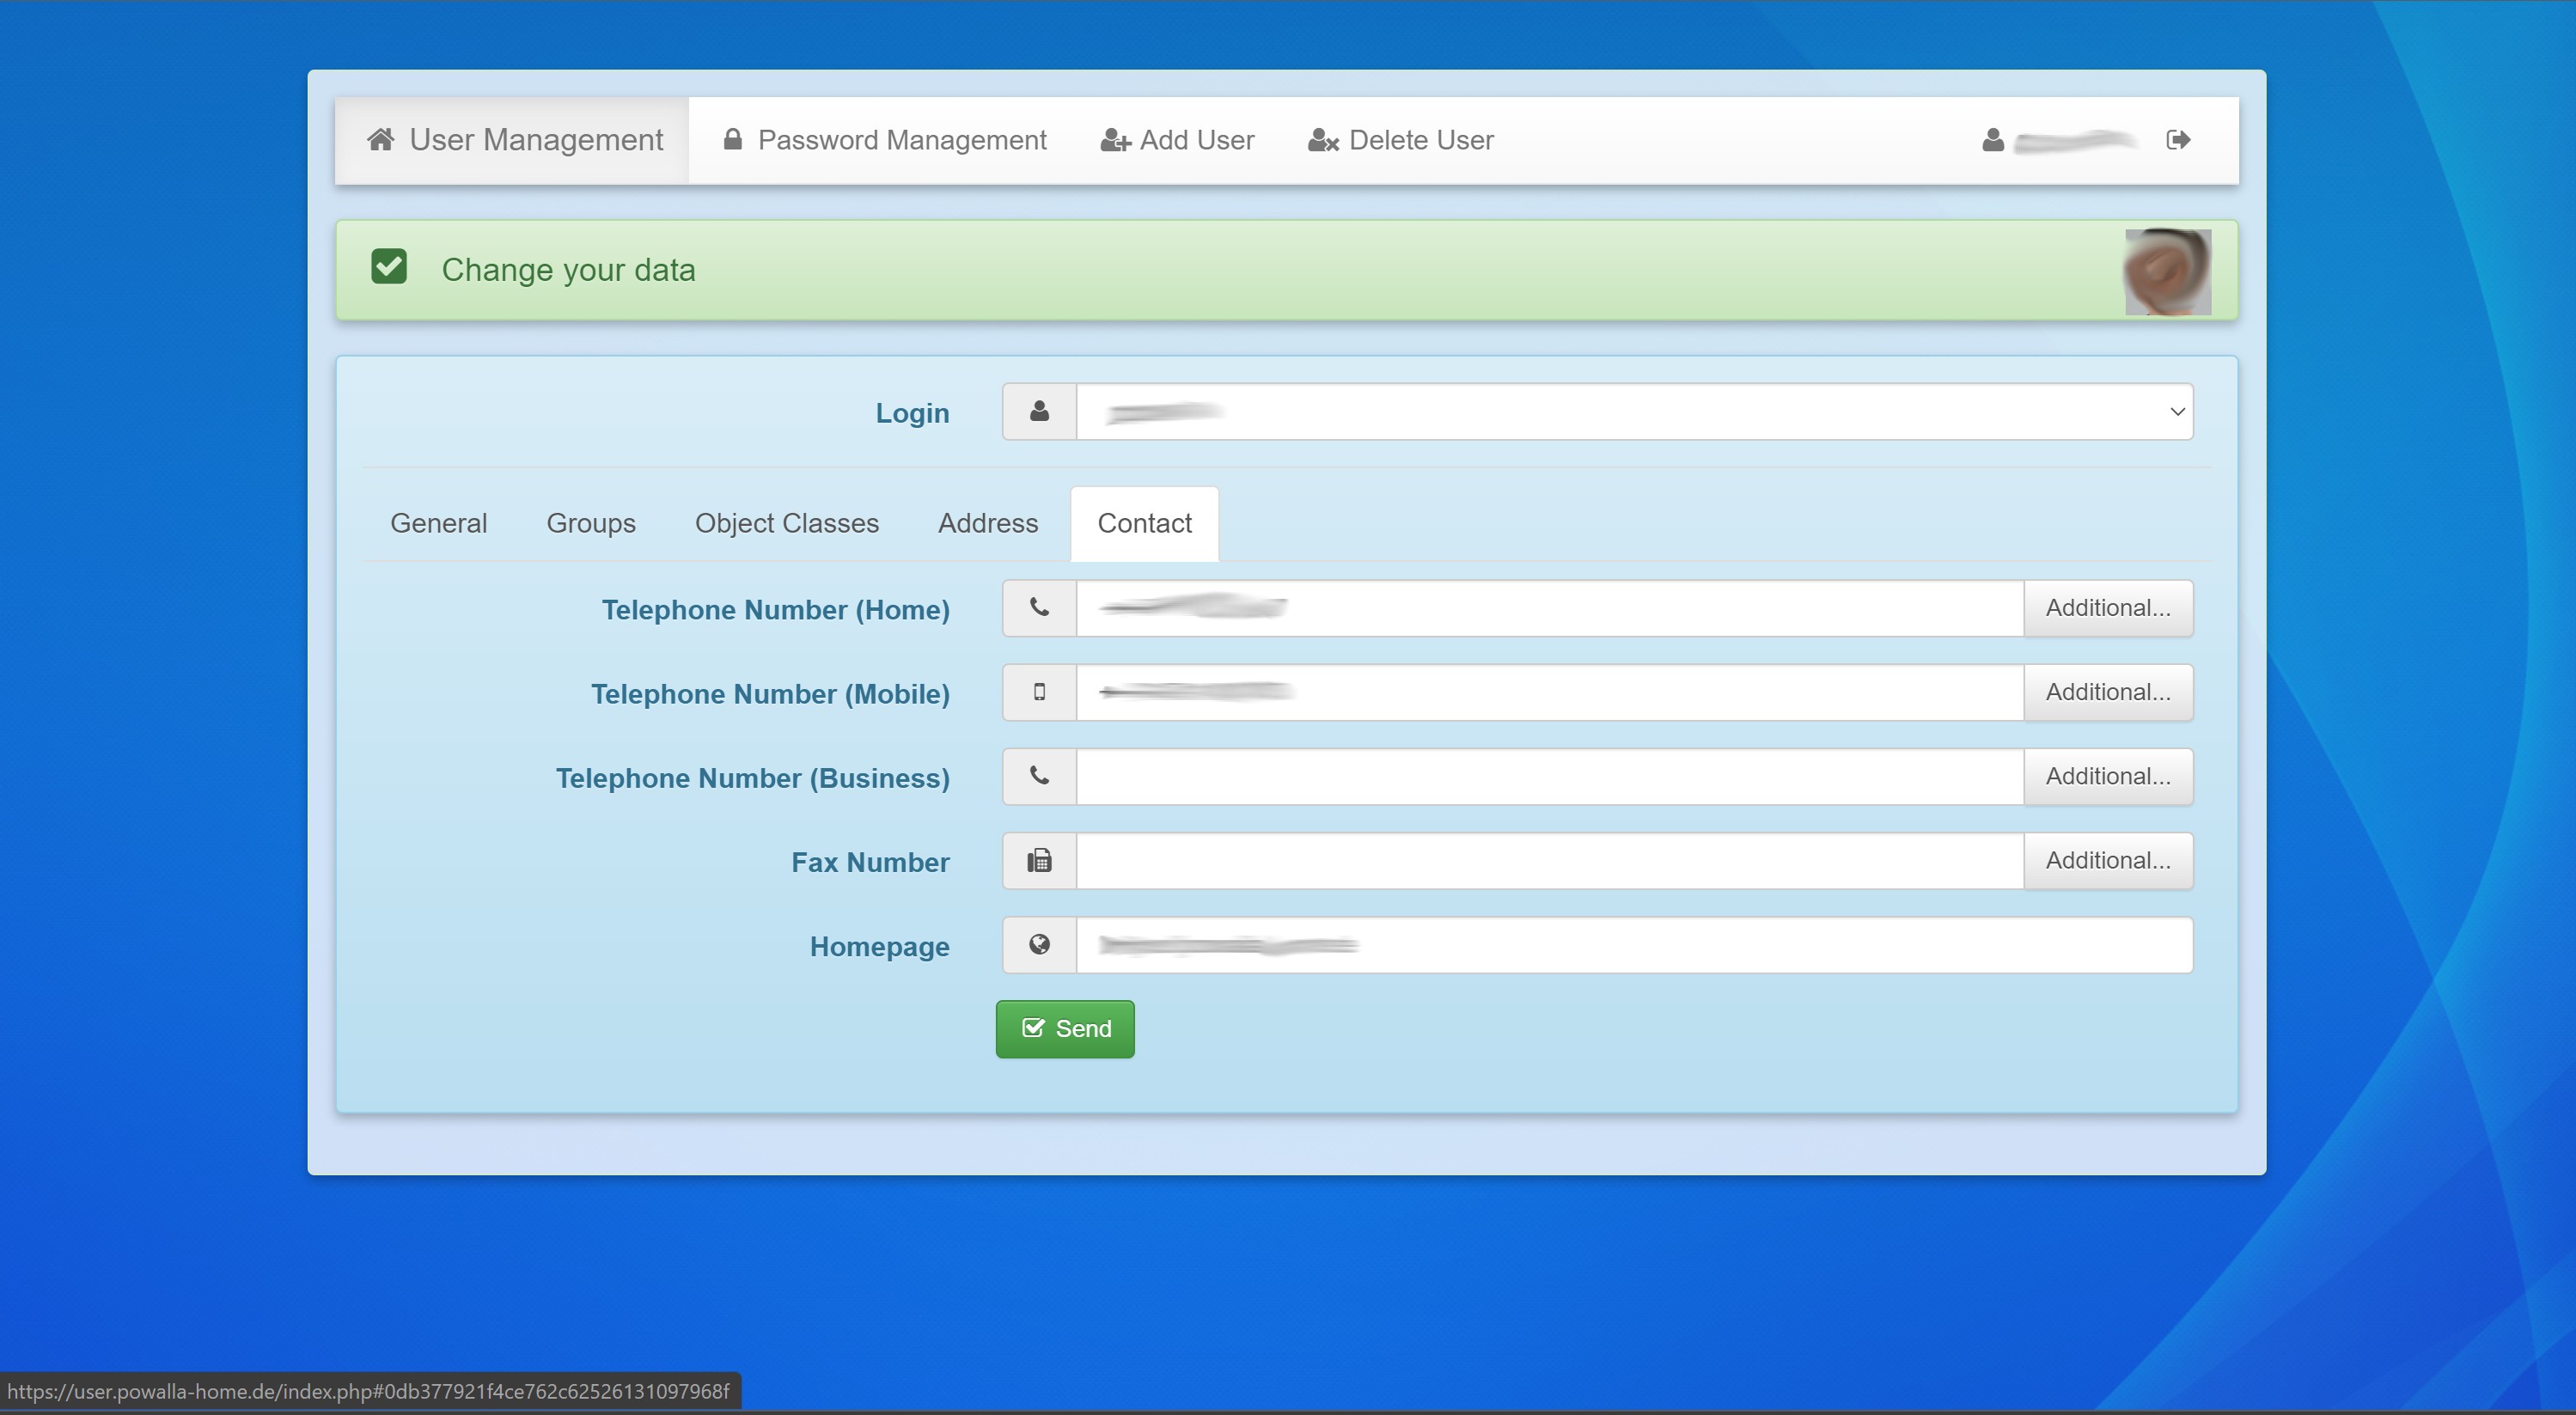
Task: Click the phone icon beside Telephone Number Home
Action: tap(1038, 607)
